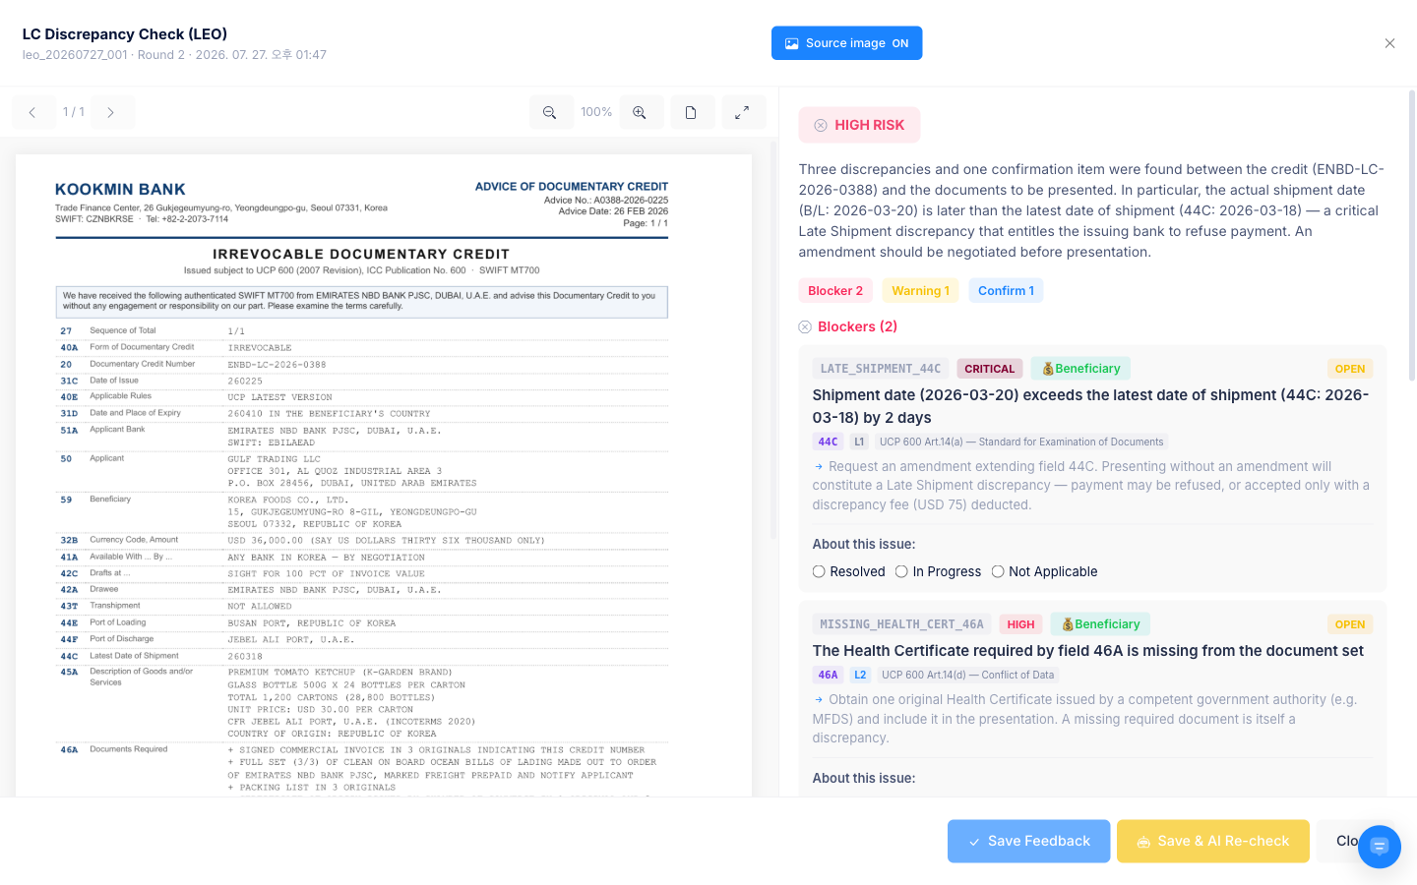Collapse the Blockers (2) section header
This screenshot has height=885, width=1417.
(857, 327)
